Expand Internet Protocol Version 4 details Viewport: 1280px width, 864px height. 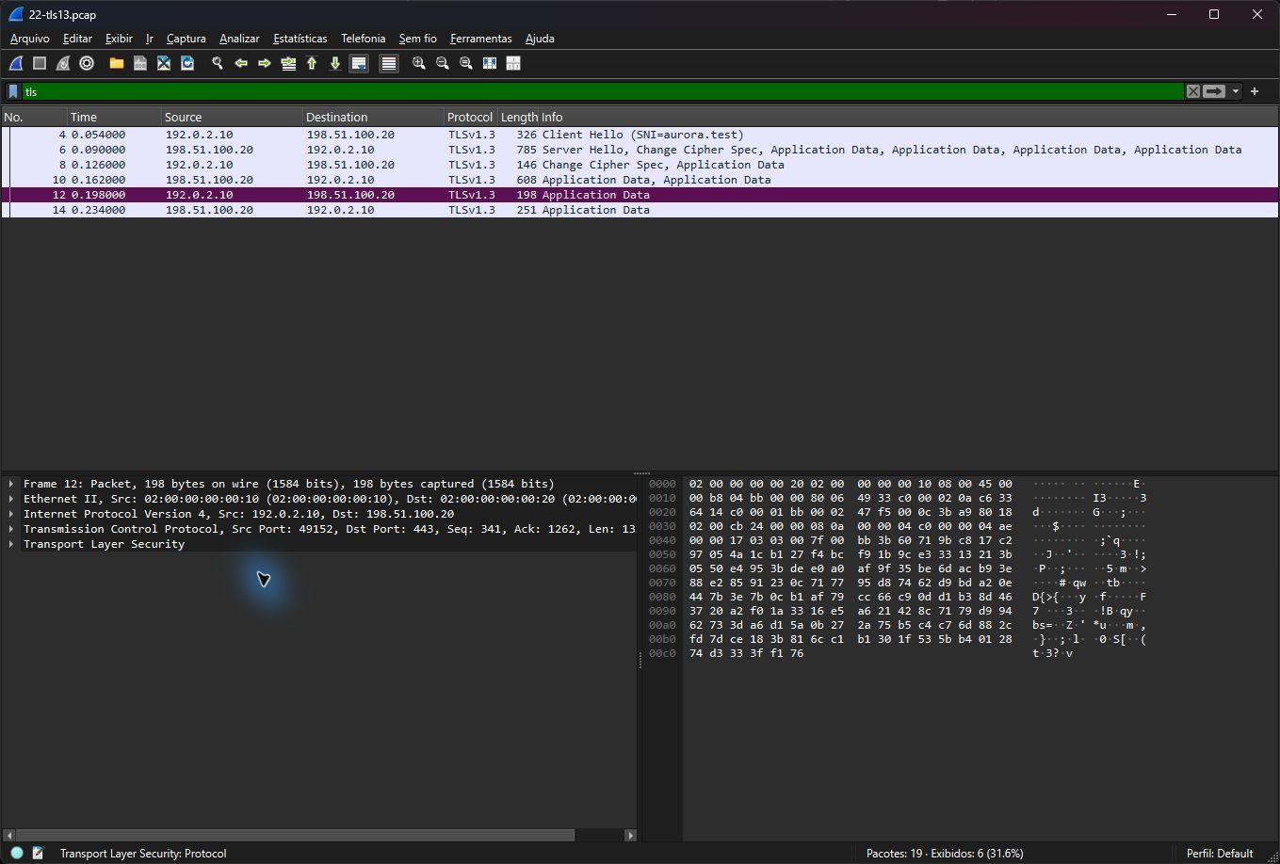11,514
